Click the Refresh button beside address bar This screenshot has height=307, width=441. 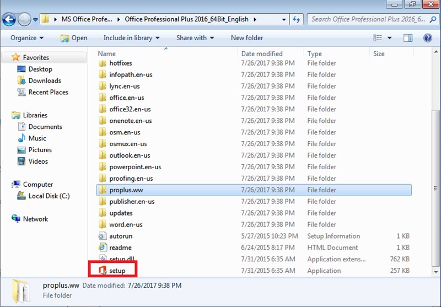(297, 19)
